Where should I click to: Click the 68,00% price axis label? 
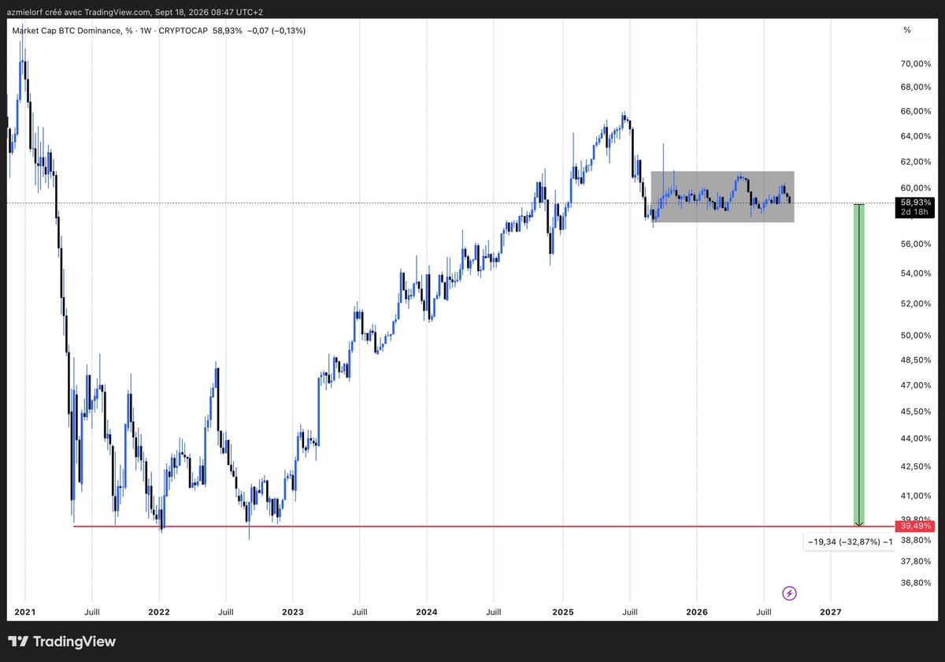click(916, 87)
